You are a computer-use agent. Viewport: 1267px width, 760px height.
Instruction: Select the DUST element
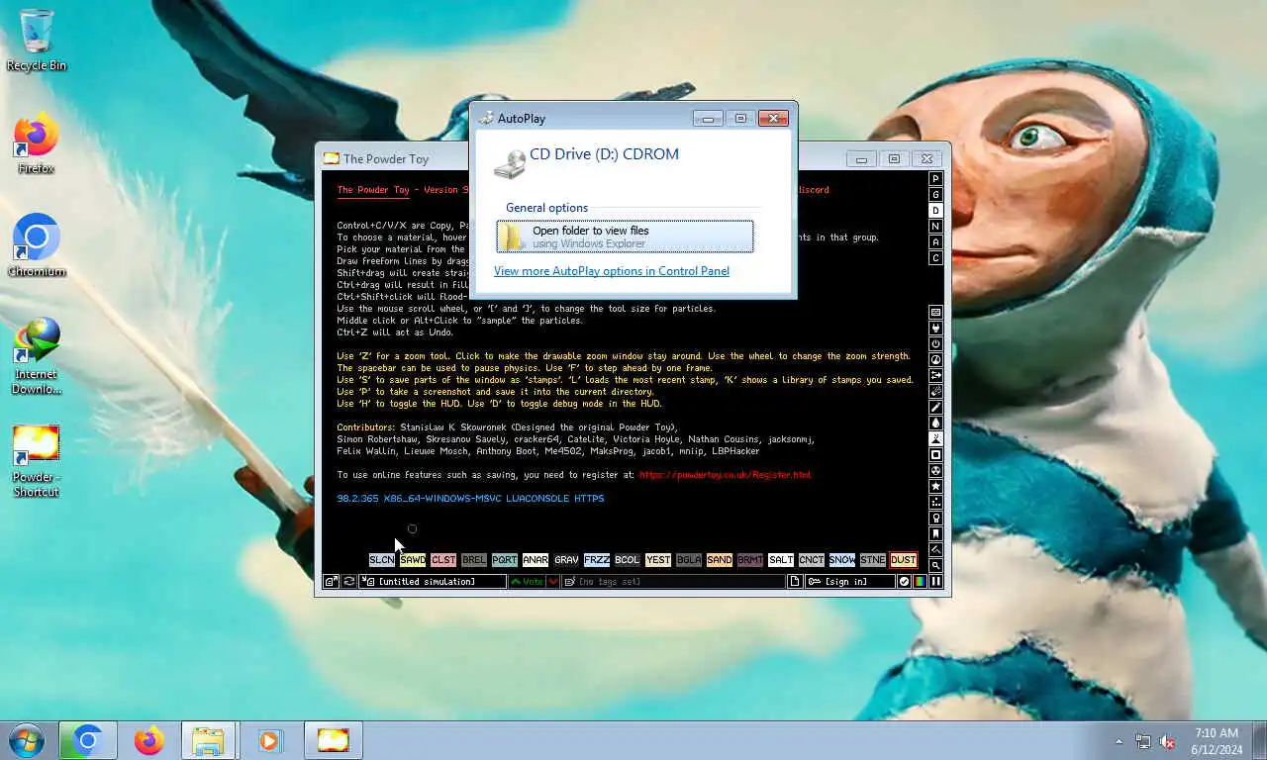click(903, 560)
